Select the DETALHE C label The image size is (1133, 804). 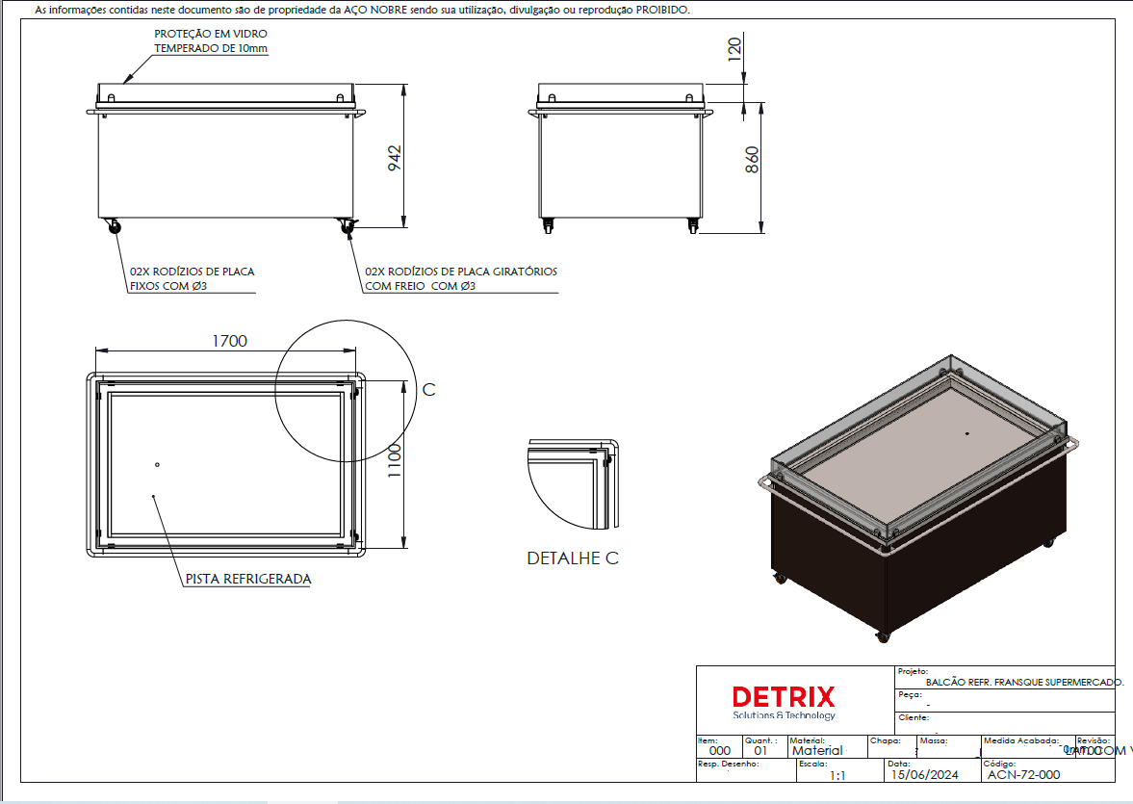pos(573,558)
